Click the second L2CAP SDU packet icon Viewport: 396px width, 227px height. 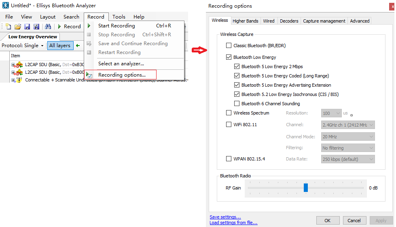point(19,72)
